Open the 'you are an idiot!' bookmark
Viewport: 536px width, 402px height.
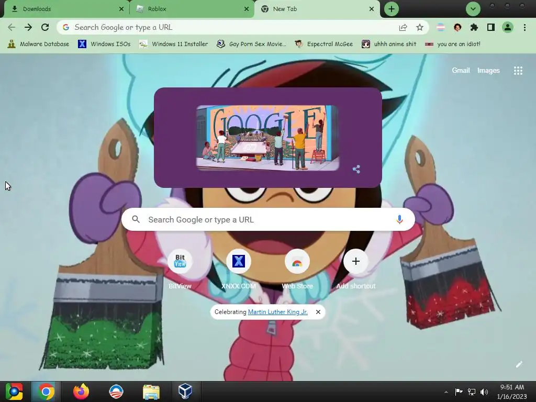[453, 44]
